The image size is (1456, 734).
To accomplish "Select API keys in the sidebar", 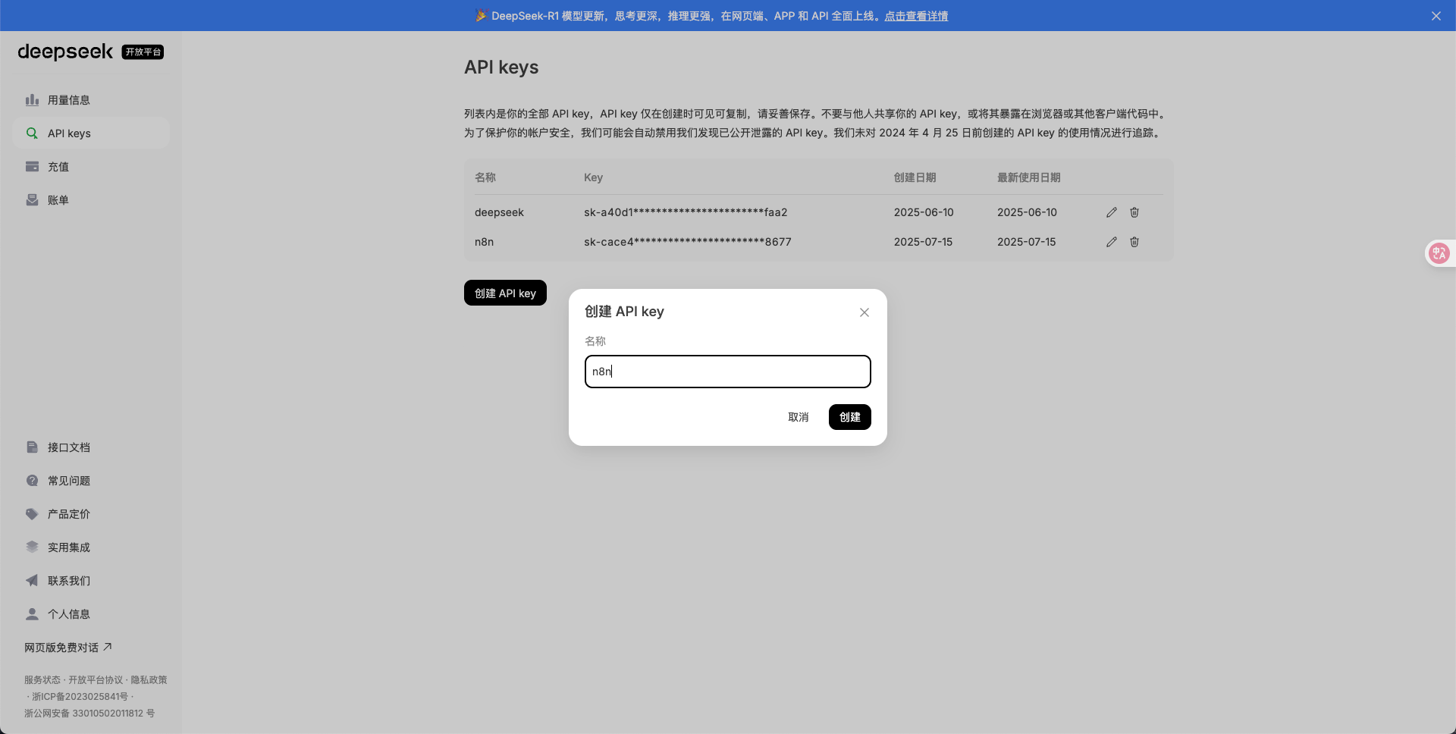I will point(91,133).
